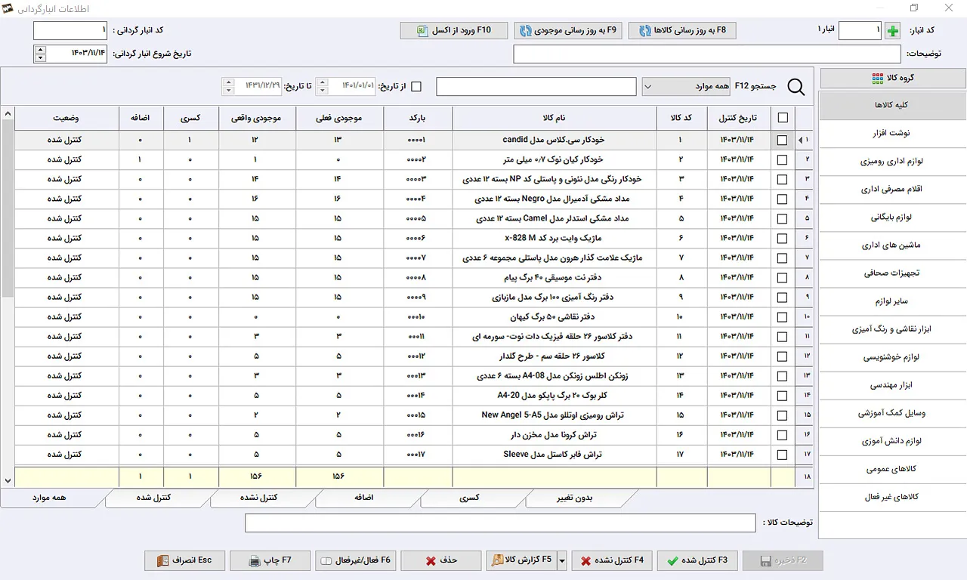Click Esc انصراف cancel button
This screenshot has height=580, width=967.
click(184, 560)
